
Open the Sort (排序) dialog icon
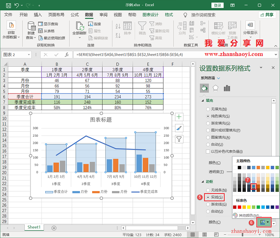click(128, 26)
